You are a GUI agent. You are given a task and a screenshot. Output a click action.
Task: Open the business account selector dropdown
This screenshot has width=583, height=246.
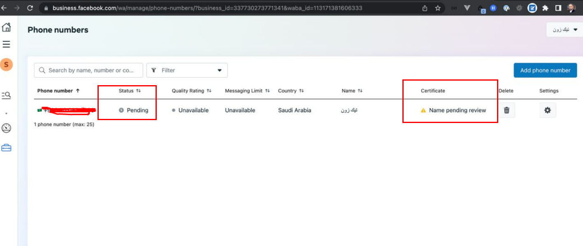[564, 30]
